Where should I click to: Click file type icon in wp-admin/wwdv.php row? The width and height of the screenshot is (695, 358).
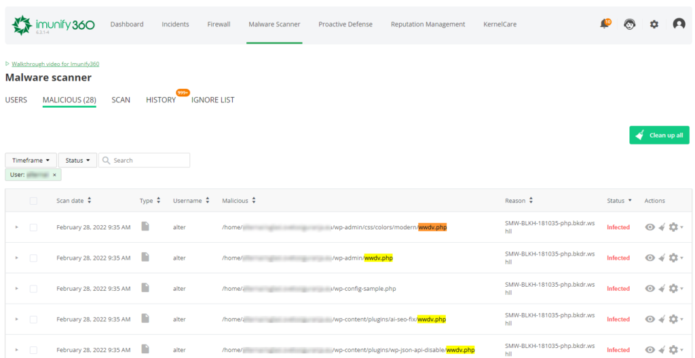tap(145, 257)
